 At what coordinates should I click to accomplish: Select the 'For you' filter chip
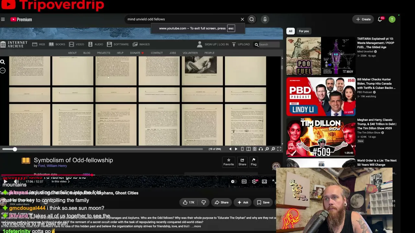pos(304,31)
